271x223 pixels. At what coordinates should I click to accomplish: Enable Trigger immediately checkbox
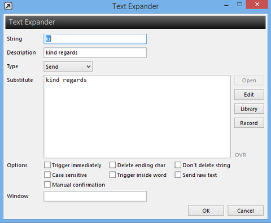click(x=47, y=165)
